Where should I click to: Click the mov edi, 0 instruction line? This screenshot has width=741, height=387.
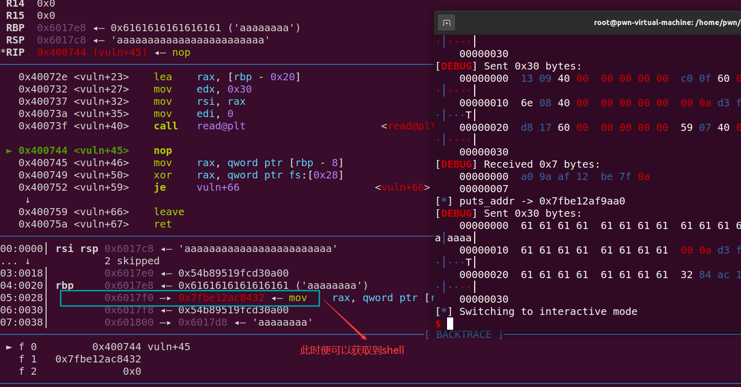[126, 113]
